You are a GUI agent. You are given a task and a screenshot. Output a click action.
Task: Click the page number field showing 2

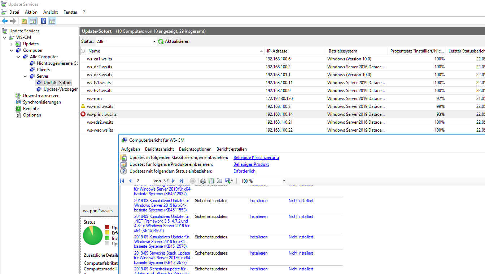(x=143, y=181)
